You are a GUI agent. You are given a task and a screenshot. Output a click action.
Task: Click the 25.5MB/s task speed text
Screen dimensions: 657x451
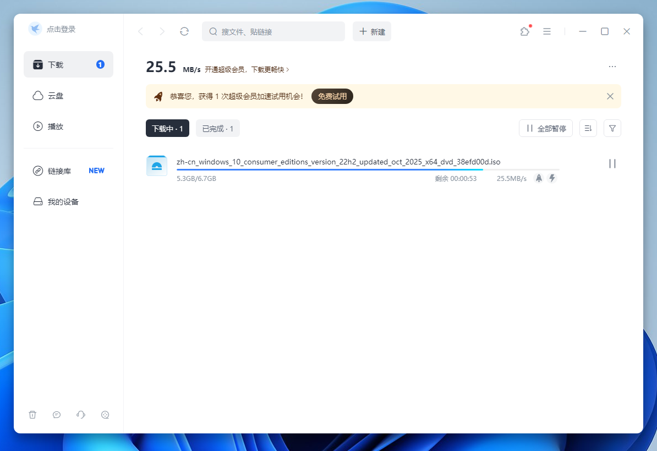click(512, 178)
